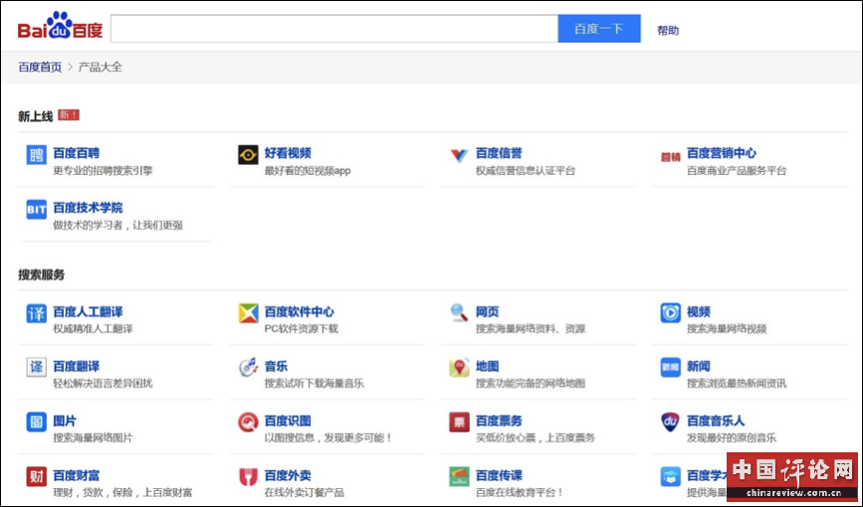Image resolution: width=863 pixels, height=507 pixels.
Task: Click the 百度营销中心 red icon
Action: pyautogui.click(x=670, y=157)
